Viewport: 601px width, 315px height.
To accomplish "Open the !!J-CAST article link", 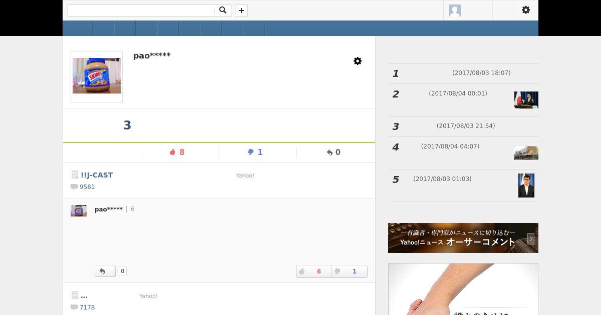I will tap(97, 175).
